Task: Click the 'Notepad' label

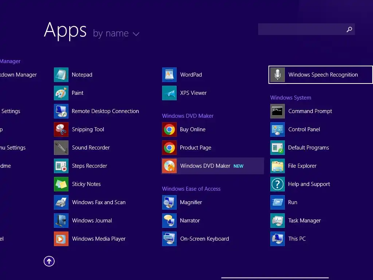Action: pos(82,75)
